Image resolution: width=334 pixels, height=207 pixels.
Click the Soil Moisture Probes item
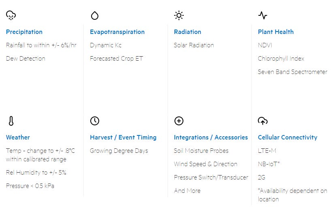pos(201,151)
